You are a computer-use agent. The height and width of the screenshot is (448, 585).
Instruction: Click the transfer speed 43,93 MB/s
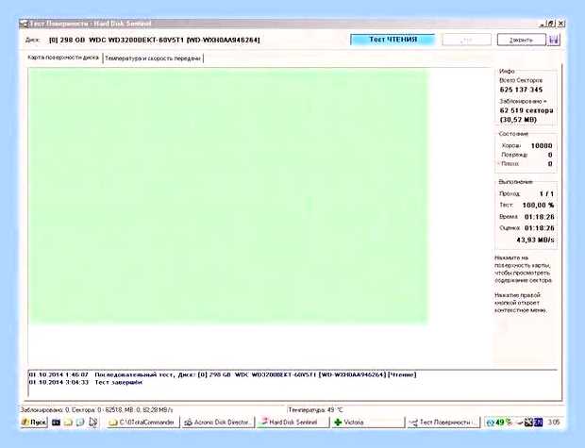click(535, 240)
